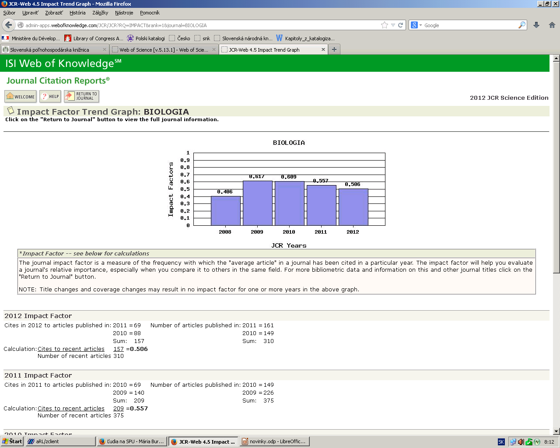The height and width of the screenshot is (448, 560).
Task: Click the HELP button
Action: (x=50, y=96)
